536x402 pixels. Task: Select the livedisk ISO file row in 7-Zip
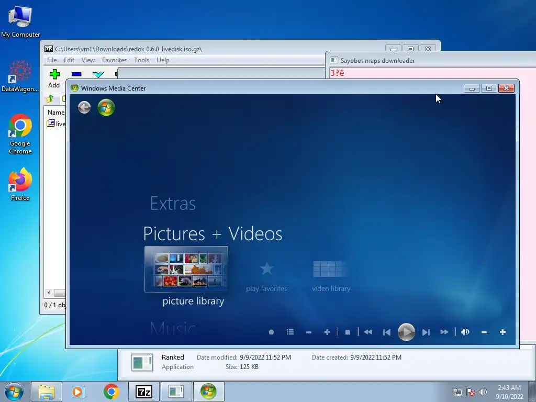coord(55,124)
